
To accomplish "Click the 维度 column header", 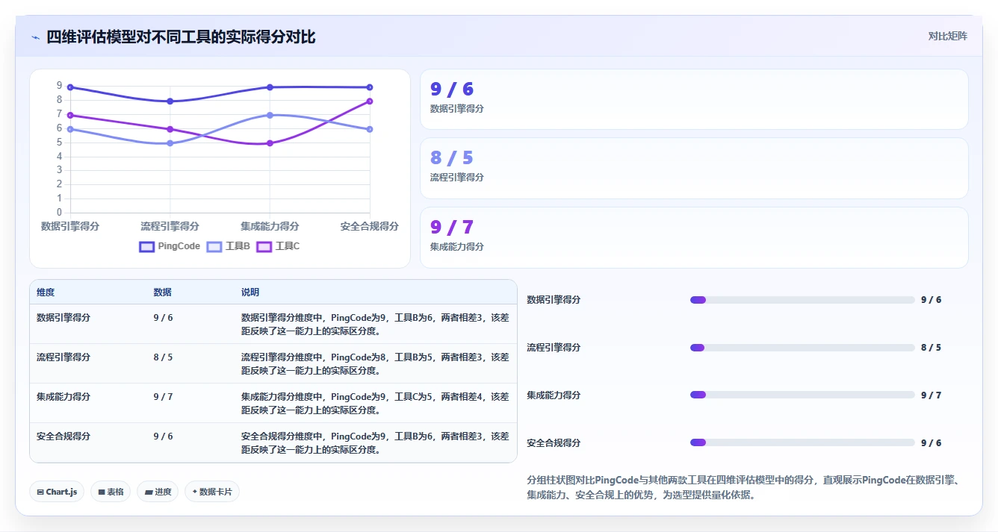I will [x=46, y=292].
